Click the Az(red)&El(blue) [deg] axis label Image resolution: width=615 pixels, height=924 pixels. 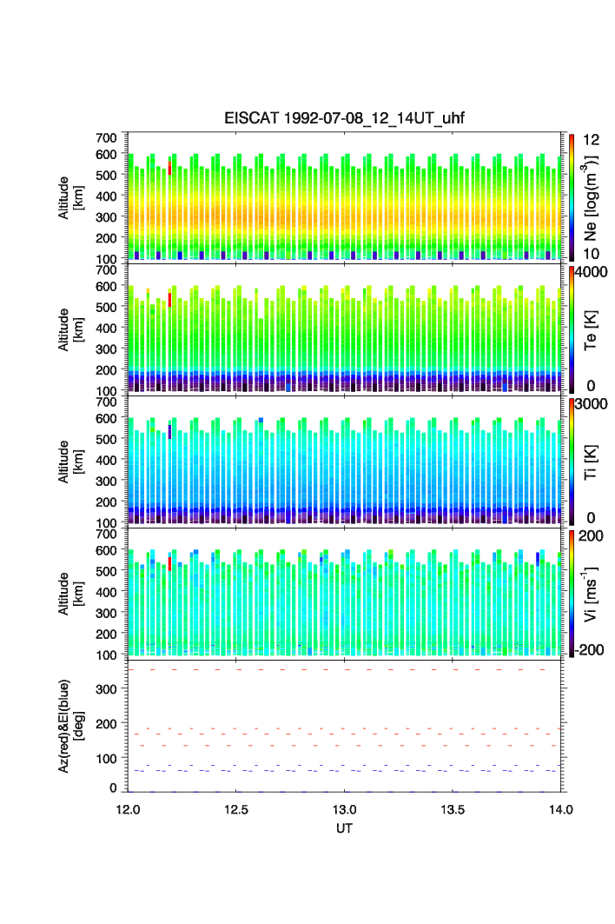[x=71, y=726]
